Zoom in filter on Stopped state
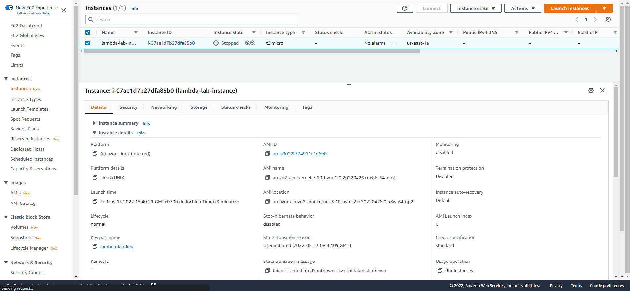The image size is (630, 291). point(248,43)
